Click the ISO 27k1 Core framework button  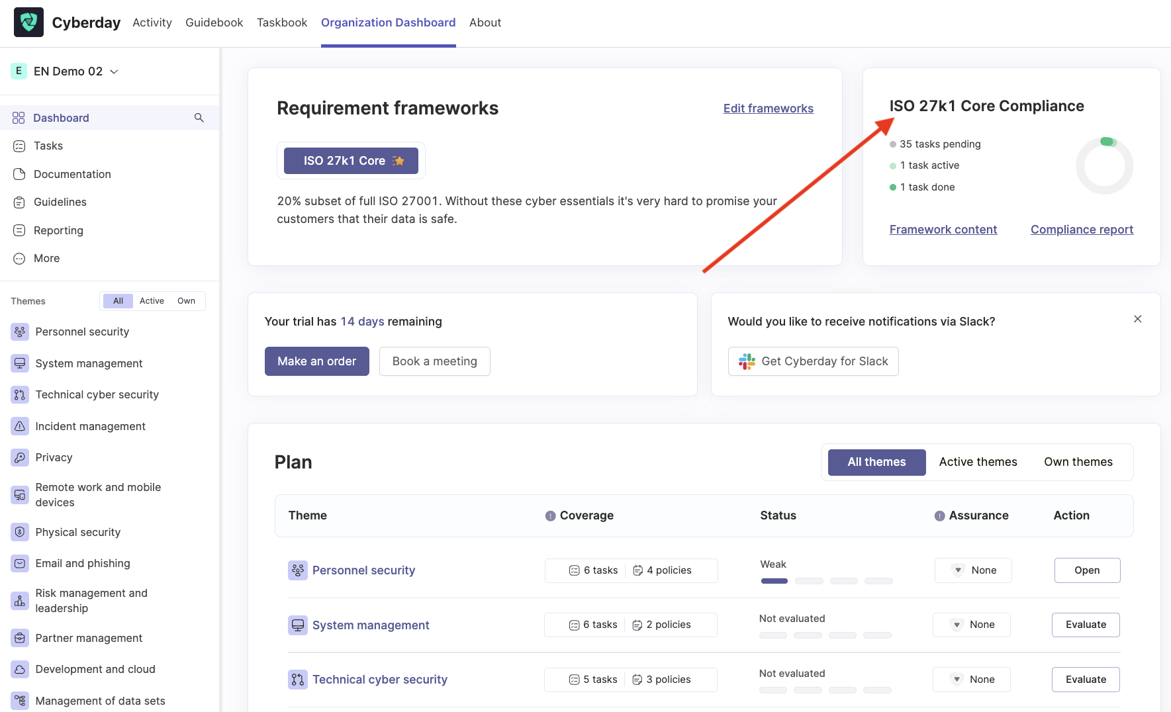click(x=351, y=161)
